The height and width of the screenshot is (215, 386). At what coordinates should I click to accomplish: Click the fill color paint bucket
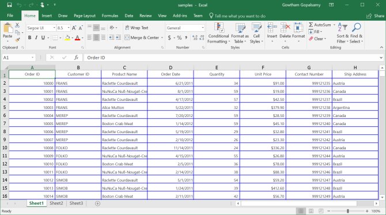click(67, 37)
